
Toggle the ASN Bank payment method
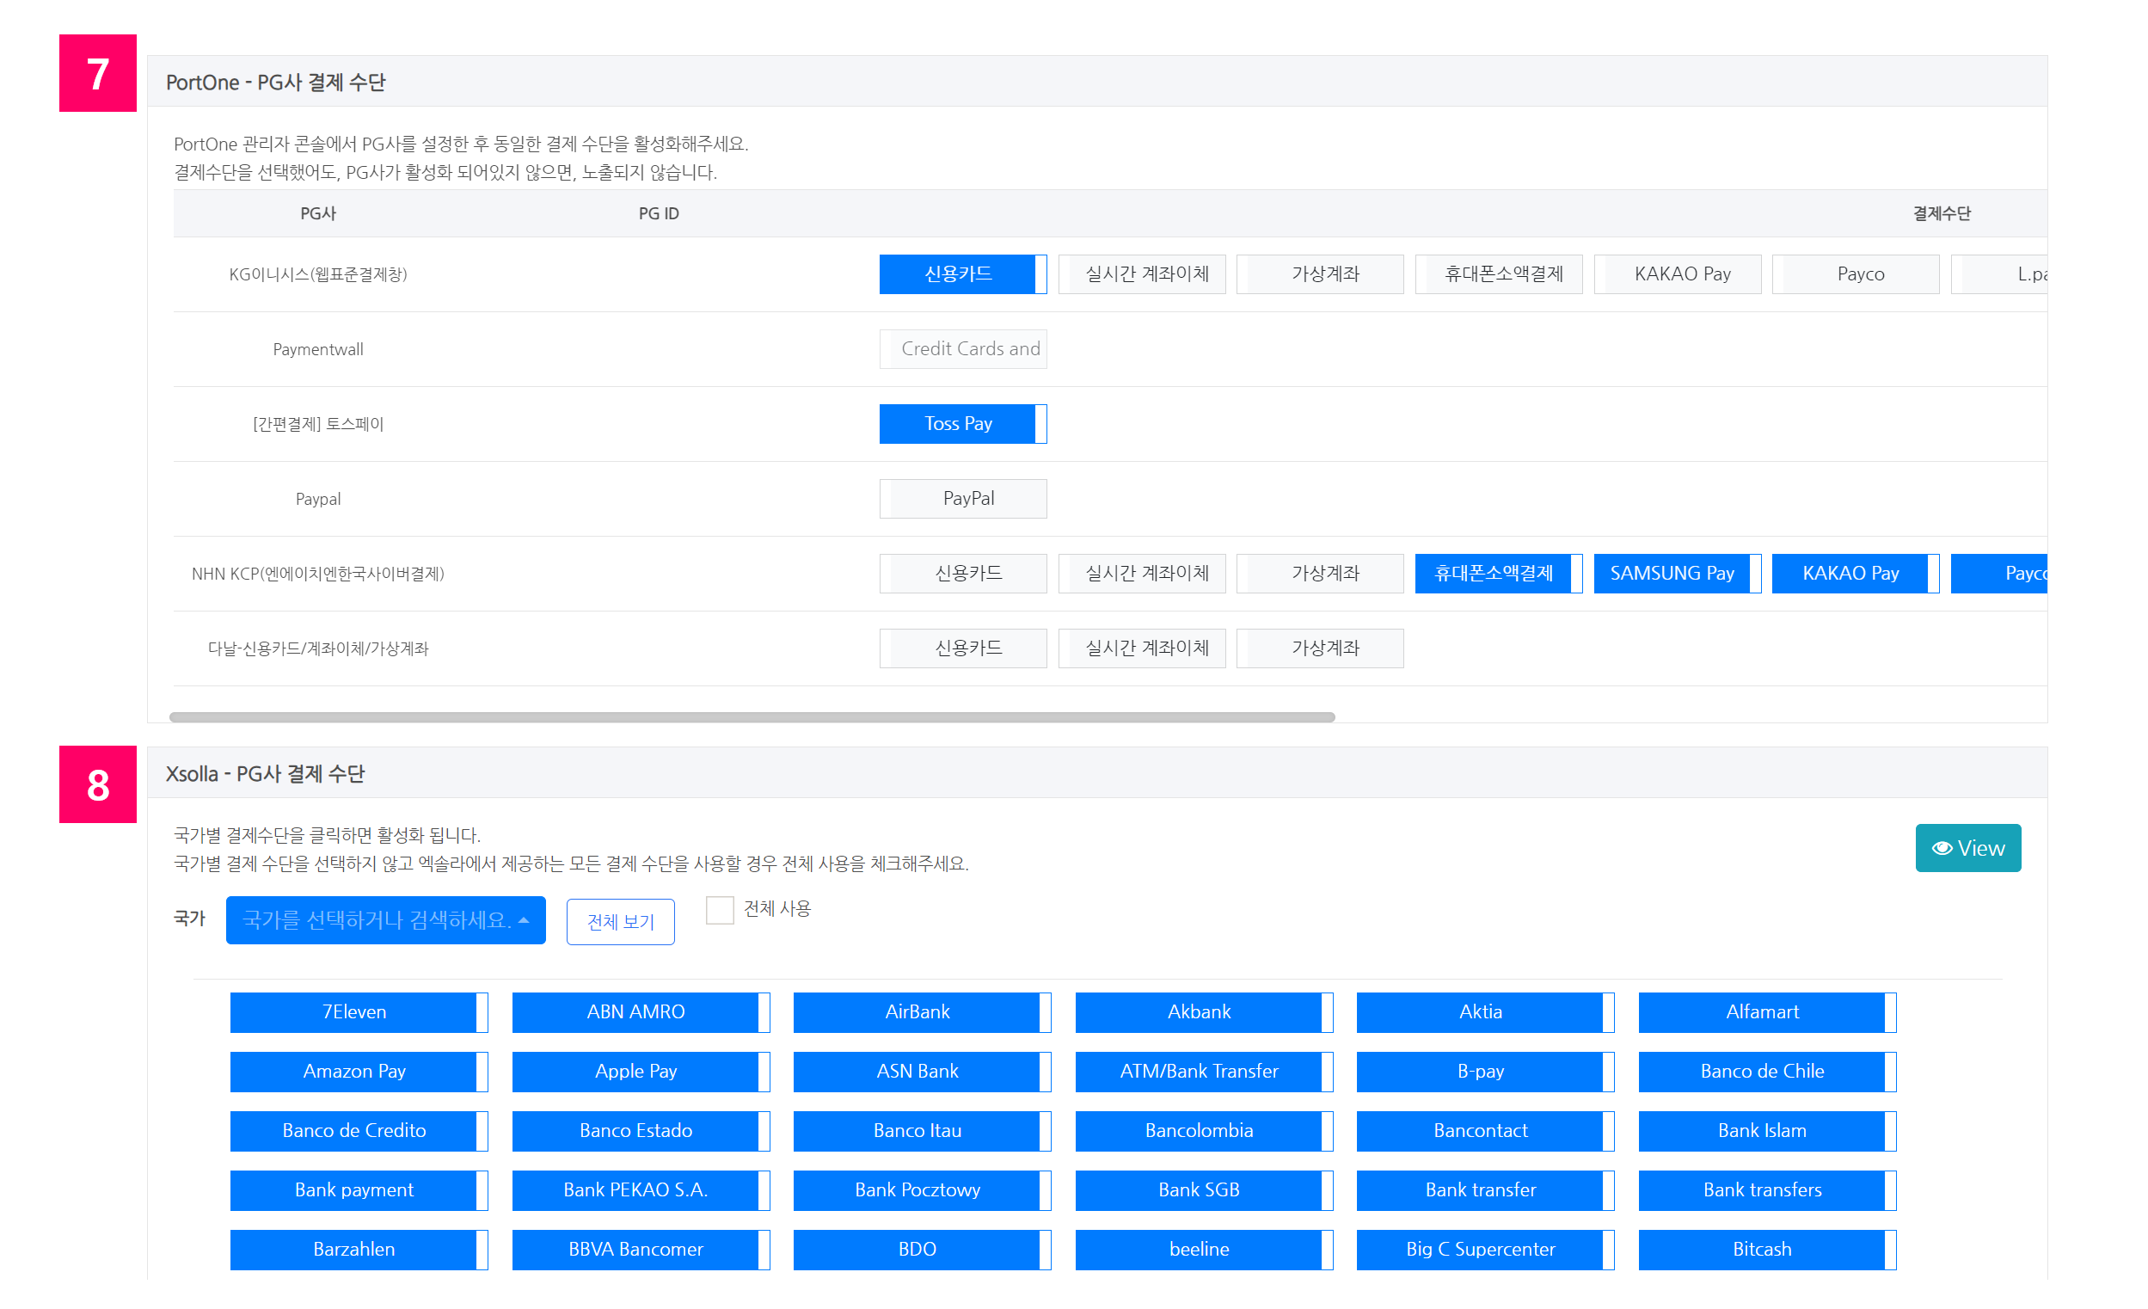[x=923, y=1072]
